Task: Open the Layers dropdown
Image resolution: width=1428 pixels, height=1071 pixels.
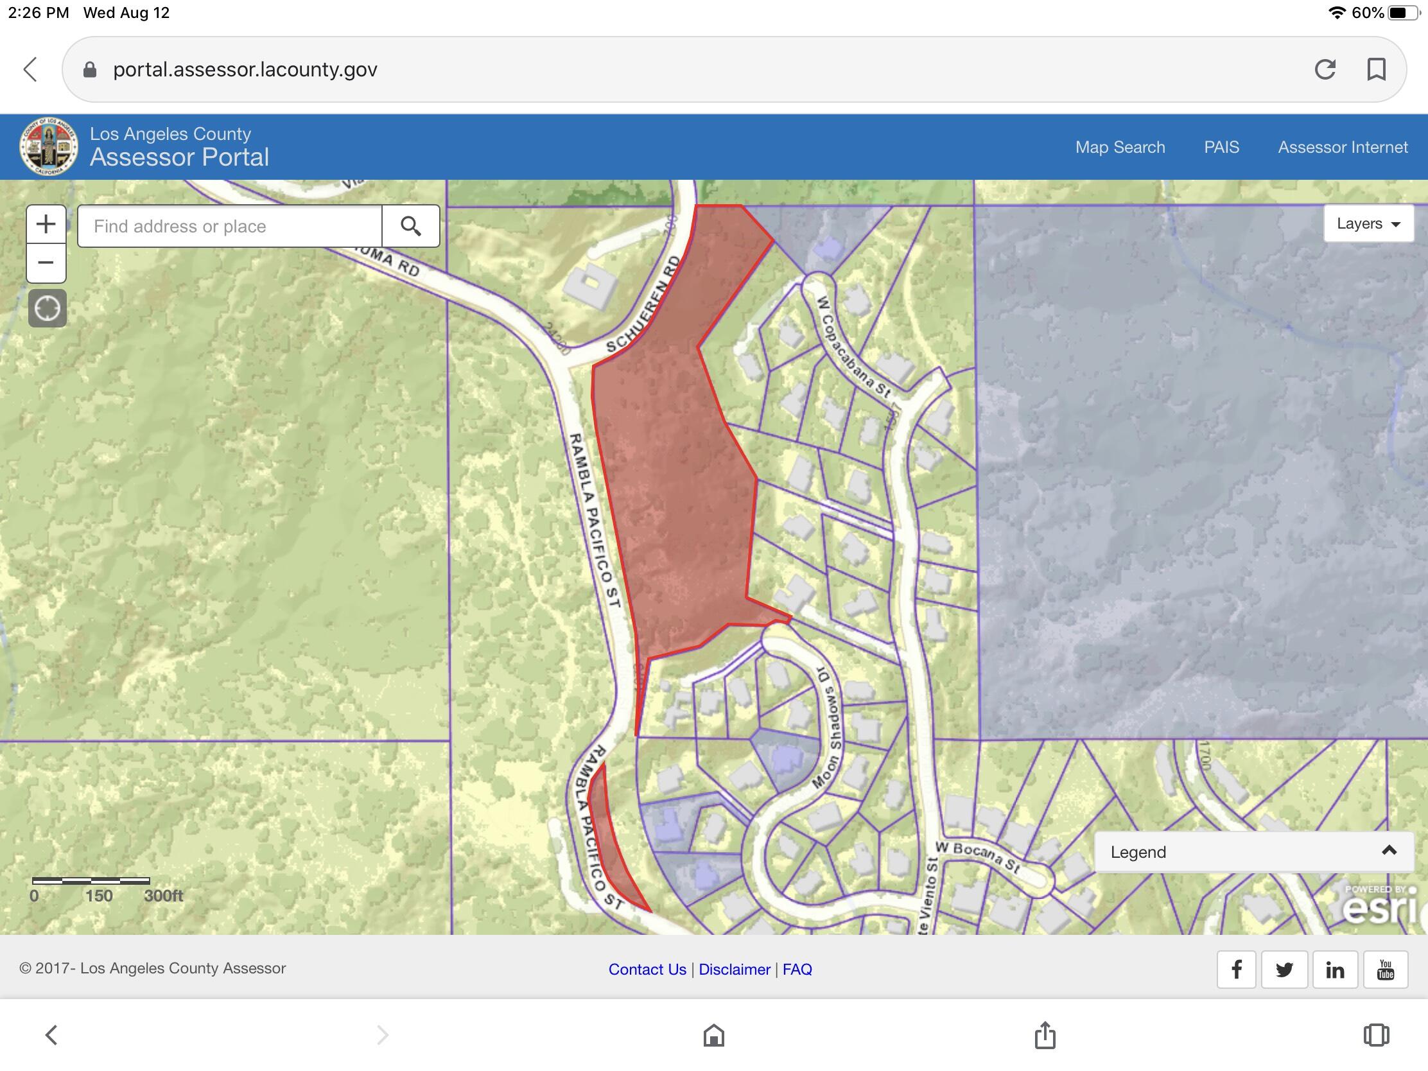Action: (x=1368, y=223)
